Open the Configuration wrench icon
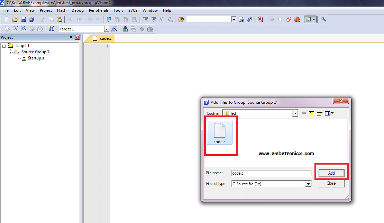Image resolution: width=384 pixels, height=223 pixels. [x=323, y=19]
